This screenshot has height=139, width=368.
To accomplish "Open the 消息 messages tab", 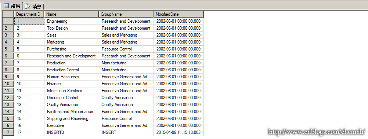I will (33, 6).
